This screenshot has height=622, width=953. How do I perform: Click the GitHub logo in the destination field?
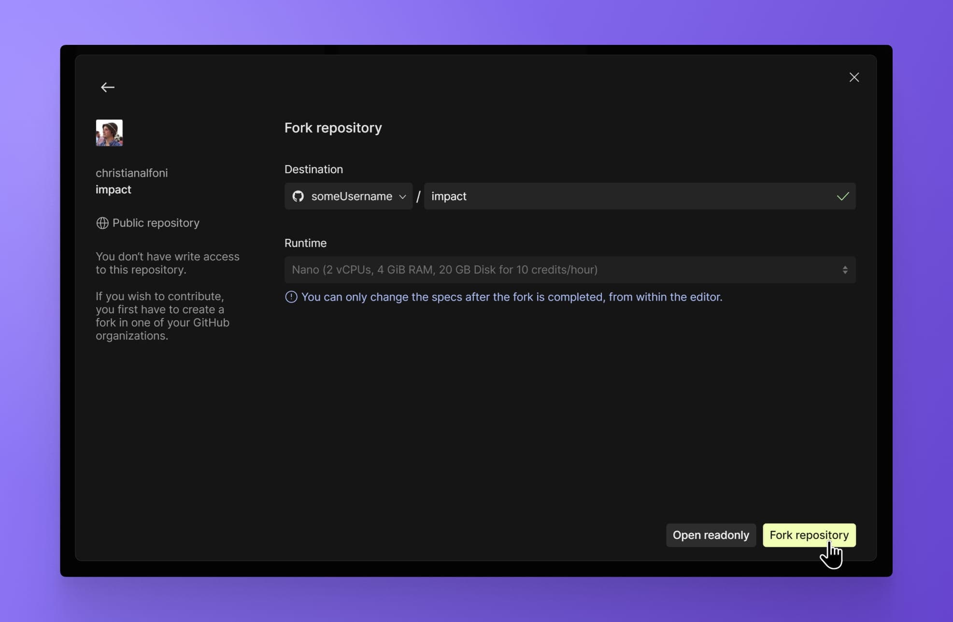[299, 196]
